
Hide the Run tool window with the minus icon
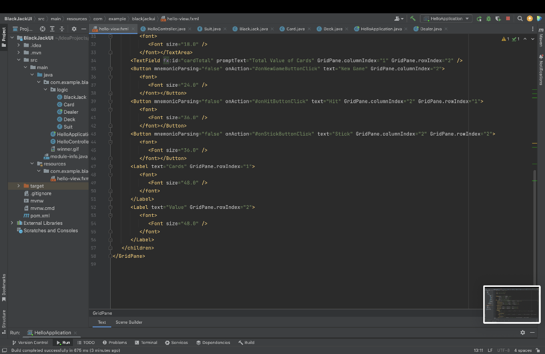point(532,333)
